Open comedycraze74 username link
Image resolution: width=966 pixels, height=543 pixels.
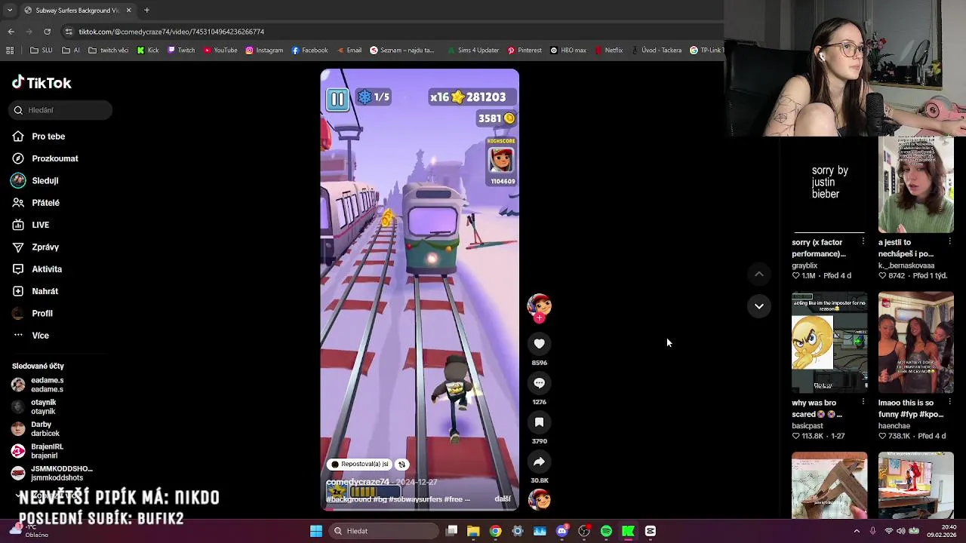click(358, 482)
